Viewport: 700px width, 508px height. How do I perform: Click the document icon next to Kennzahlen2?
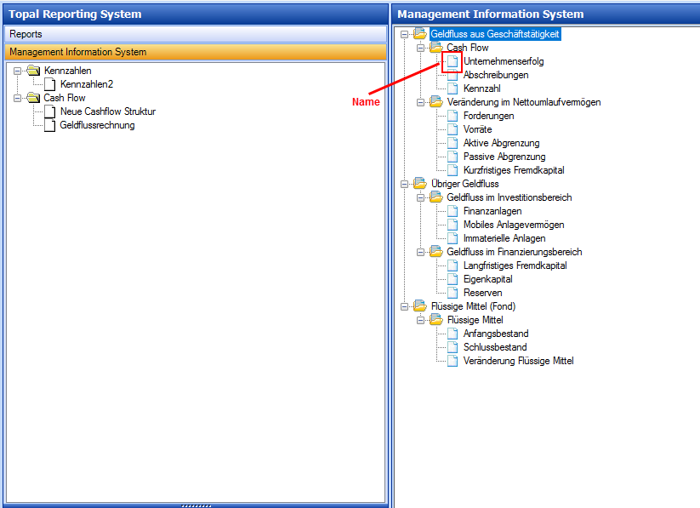tap(49, 84)
